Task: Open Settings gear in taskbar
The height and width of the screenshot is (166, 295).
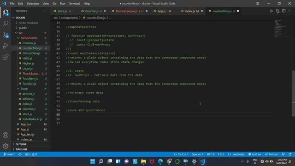Action: [194, 161]
